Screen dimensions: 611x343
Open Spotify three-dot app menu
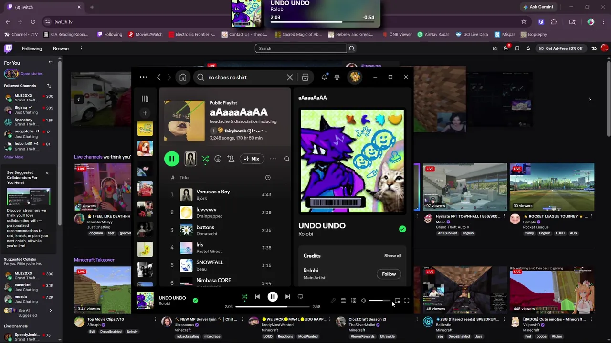(144, 77)
